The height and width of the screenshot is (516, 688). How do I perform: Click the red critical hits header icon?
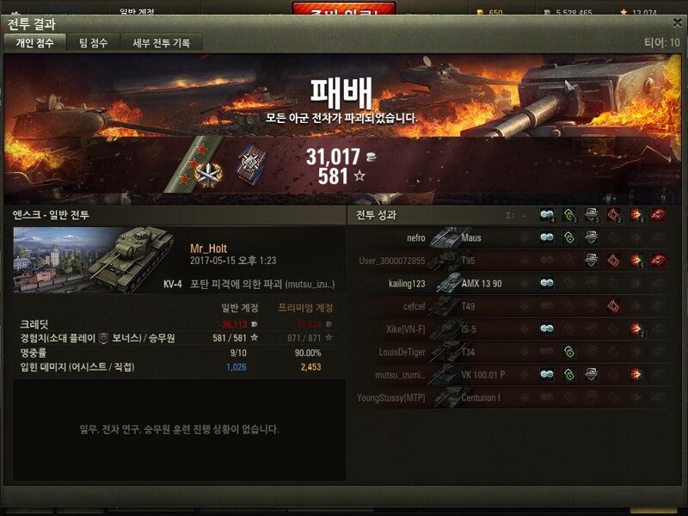pos(613,214)
